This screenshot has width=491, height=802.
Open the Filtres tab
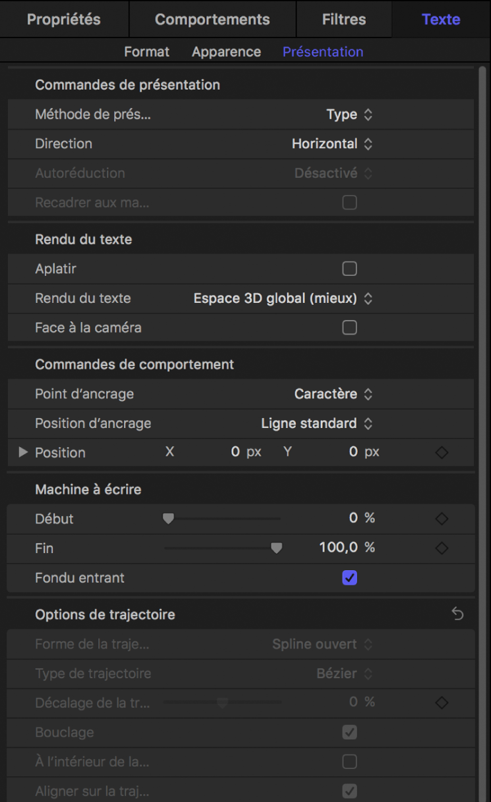click(x=343, y=19)
